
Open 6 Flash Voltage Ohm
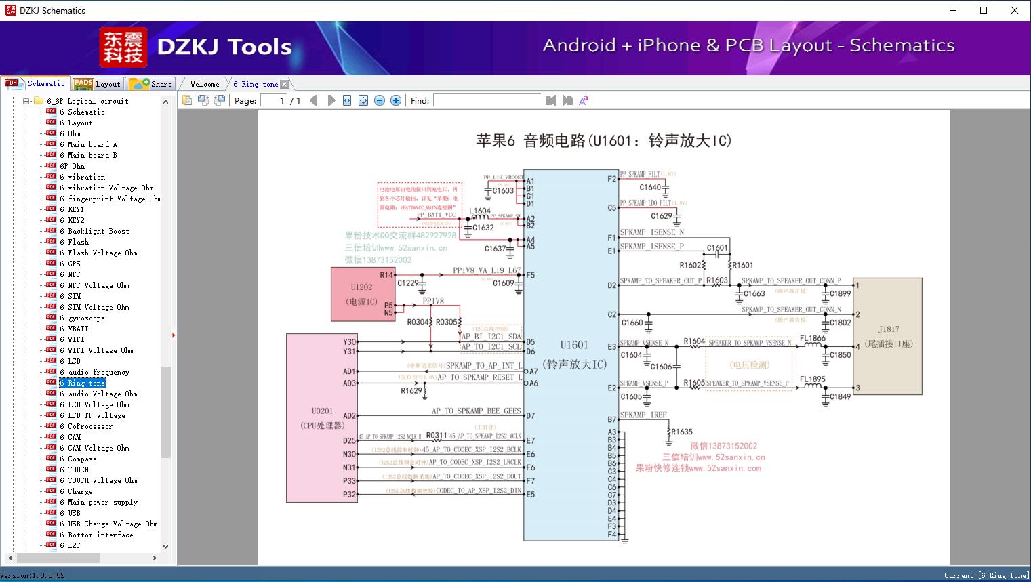click(98, 253)
